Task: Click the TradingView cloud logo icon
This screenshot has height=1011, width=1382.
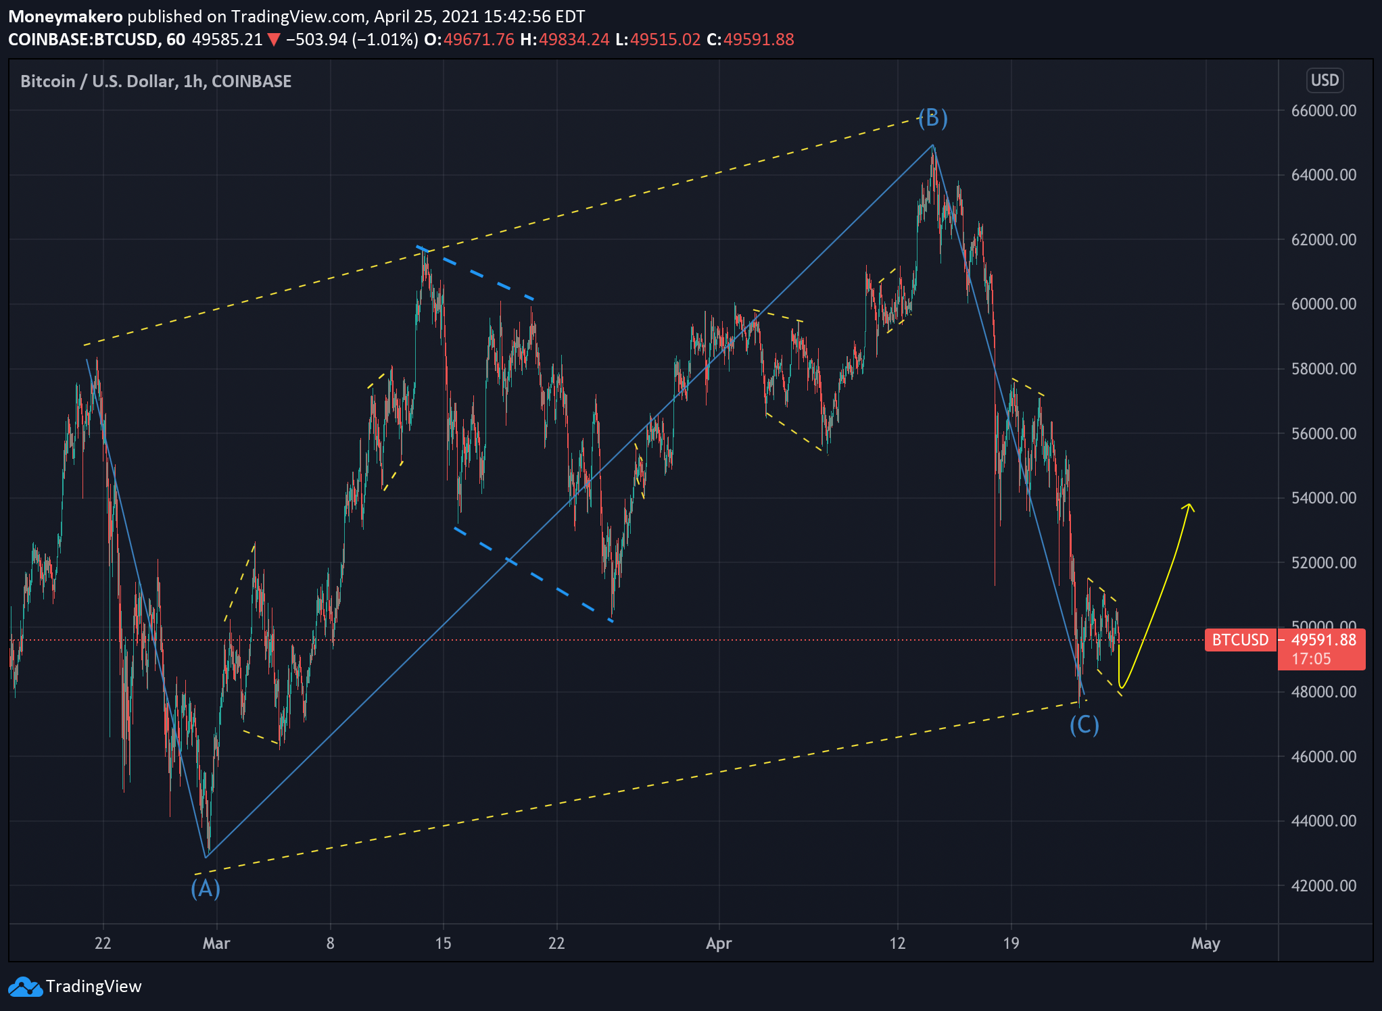Action: [x=25, y=987]
